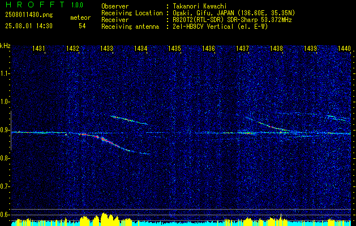Viewport: 356px width, 226px height.
Task: Click the 1.1 kHz frequency label
Action: point(5,73)
